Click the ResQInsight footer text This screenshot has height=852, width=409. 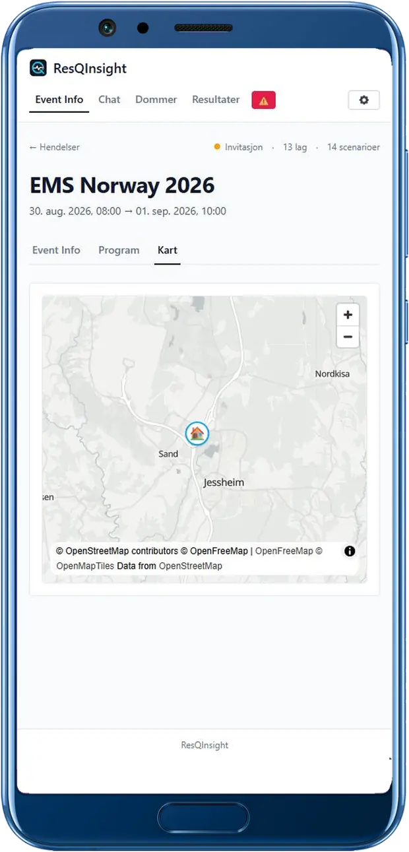click(204, 745)
